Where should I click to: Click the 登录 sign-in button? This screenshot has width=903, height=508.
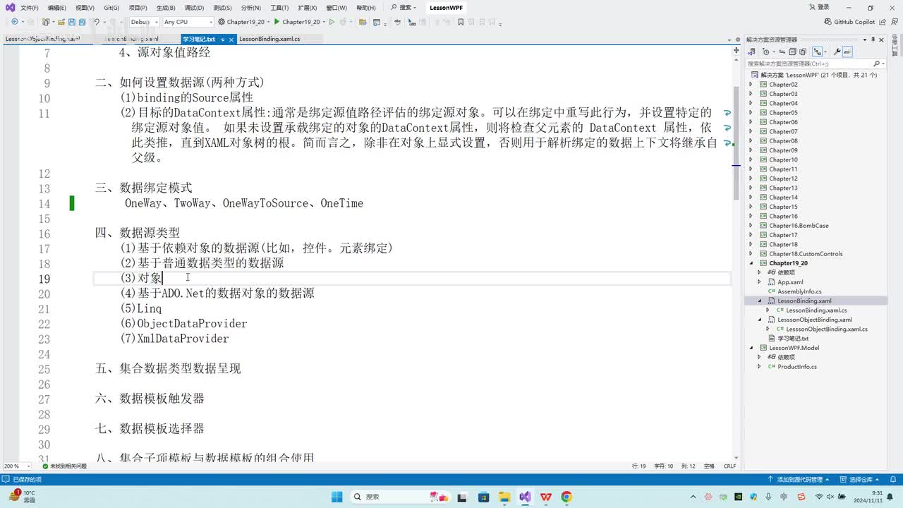819,8
